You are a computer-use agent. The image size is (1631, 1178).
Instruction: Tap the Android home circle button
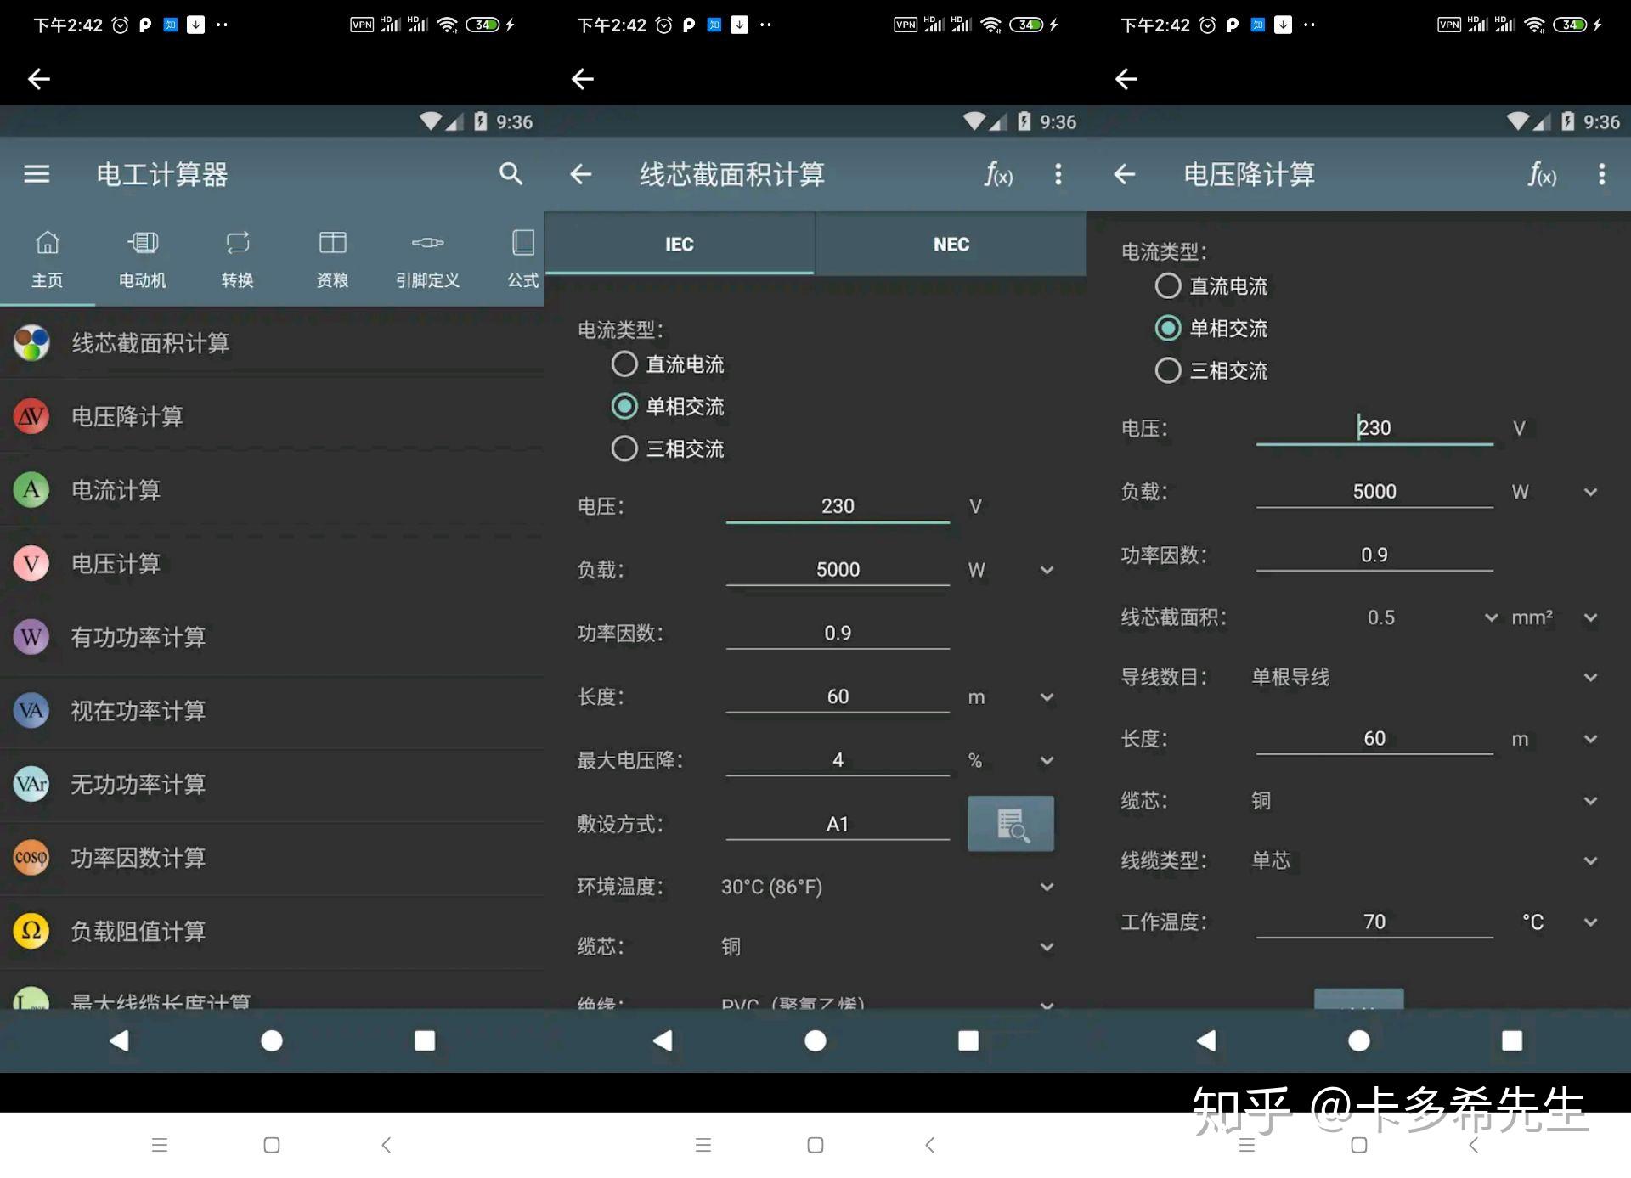click(272, 1040)
